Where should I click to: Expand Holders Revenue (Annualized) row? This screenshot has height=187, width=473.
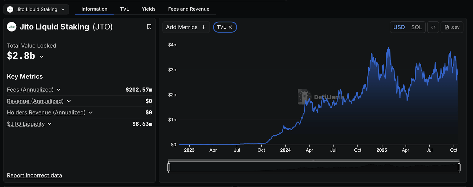(x=90, y=113)
